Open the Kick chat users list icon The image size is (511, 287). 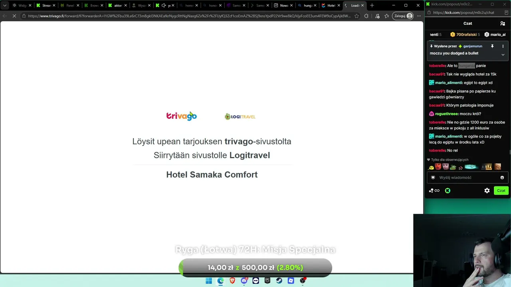502,24
